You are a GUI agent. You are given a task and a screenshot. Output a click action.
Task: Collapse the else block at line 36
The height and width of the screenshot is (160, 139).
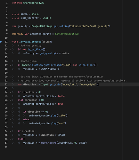click(x=11, y=139)
